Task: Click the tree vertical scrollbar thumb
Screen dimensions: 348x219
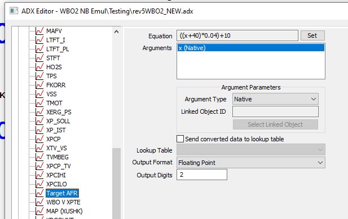Action: click(x=116, y=184)
